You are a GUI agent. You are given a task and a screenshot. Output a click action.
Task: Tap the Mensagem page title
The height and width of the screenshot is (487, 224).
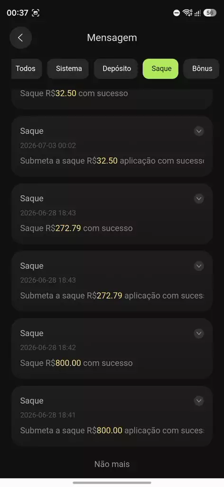pyautogui.click(x=112, y=38)
